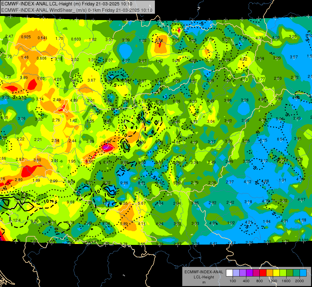Click the wind shear value '0.925'
The width and height of the screenshot is (312, 287).
click(26, 37)
